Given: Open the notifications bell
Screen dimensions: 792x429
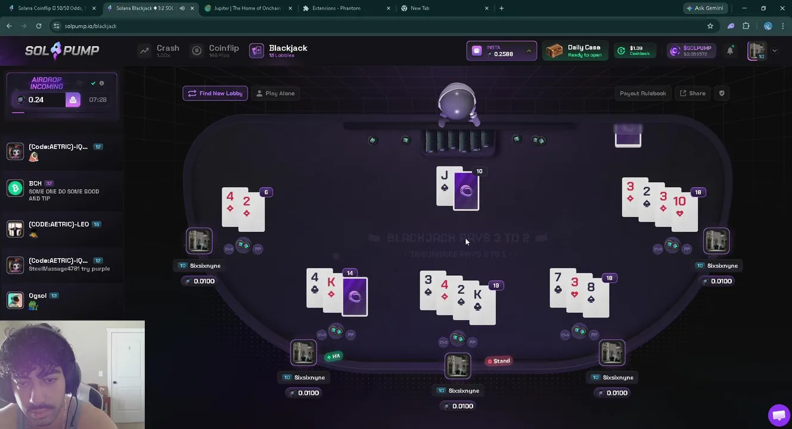Looking at the screenshot, I should [730, 51].
